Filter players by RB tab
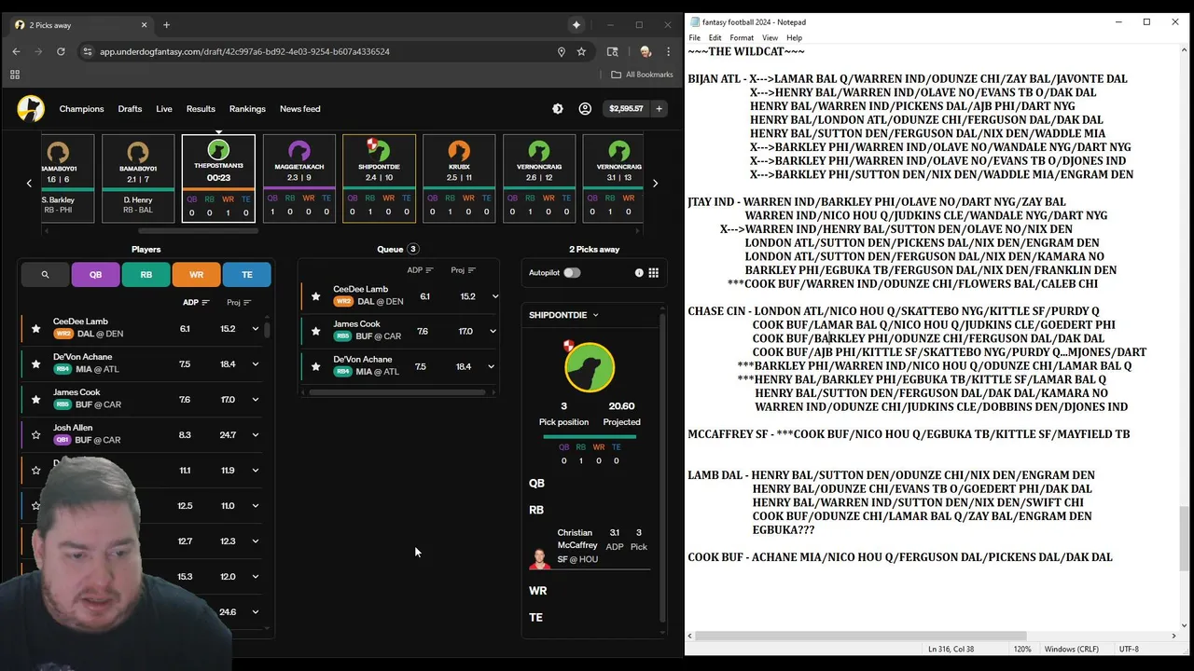Screen dimensions: 1194x671 point(146,275)
